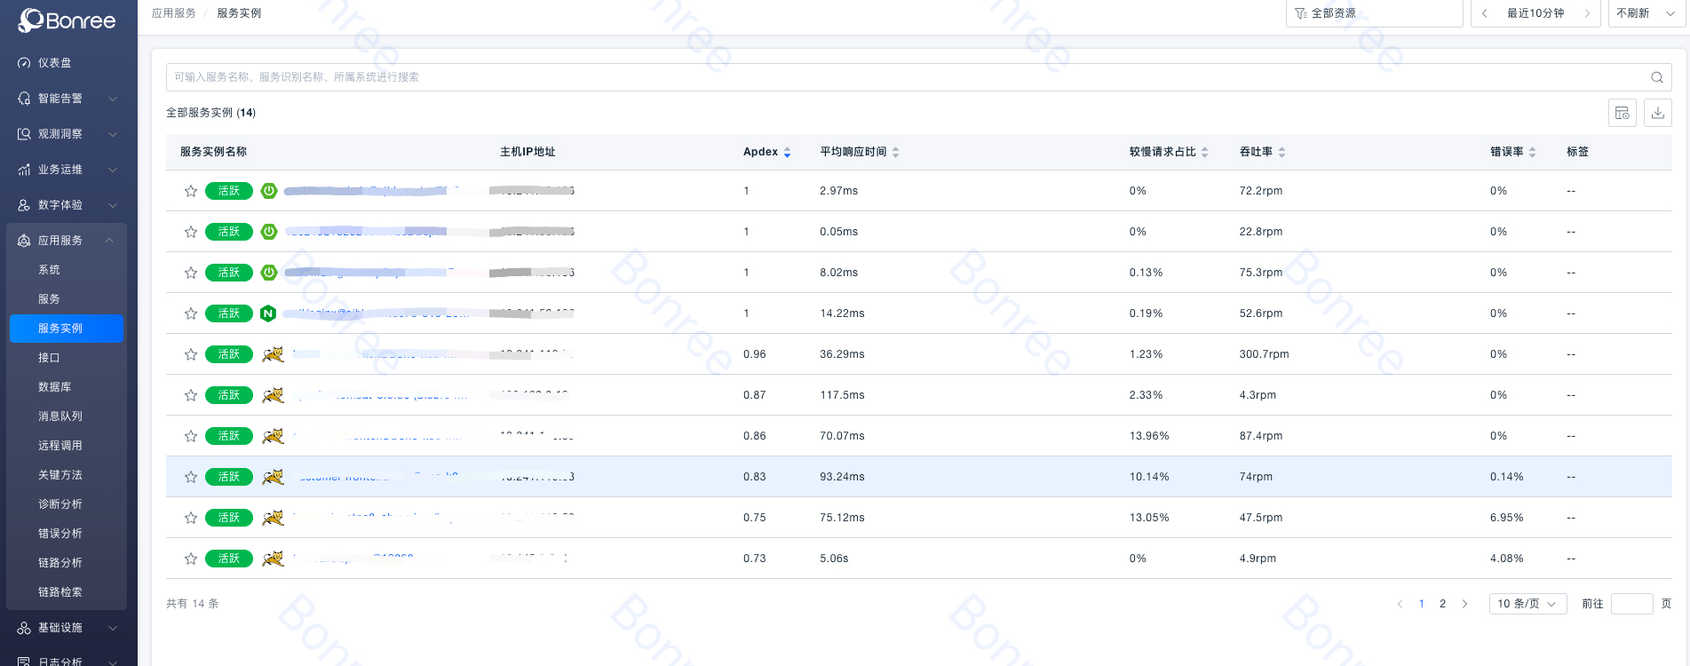Go to page 2 of results

tap(1442, 604)
